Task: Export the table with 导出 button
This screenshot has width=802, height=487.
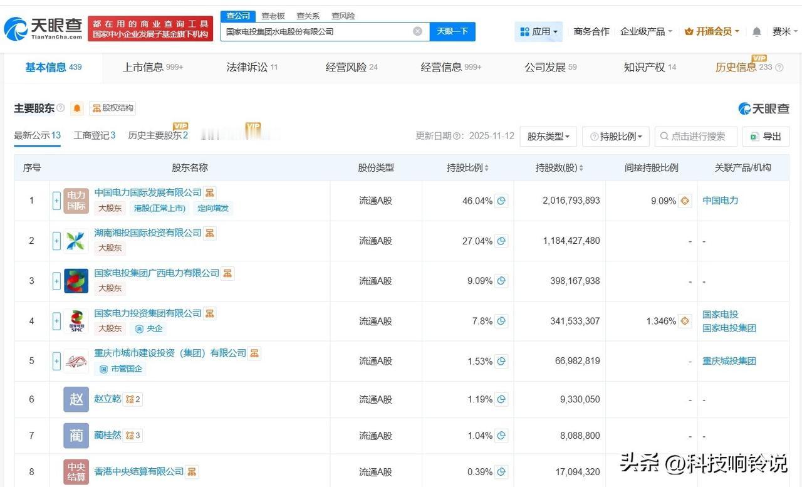Action: pyautogui.click(x=766, y=136)
